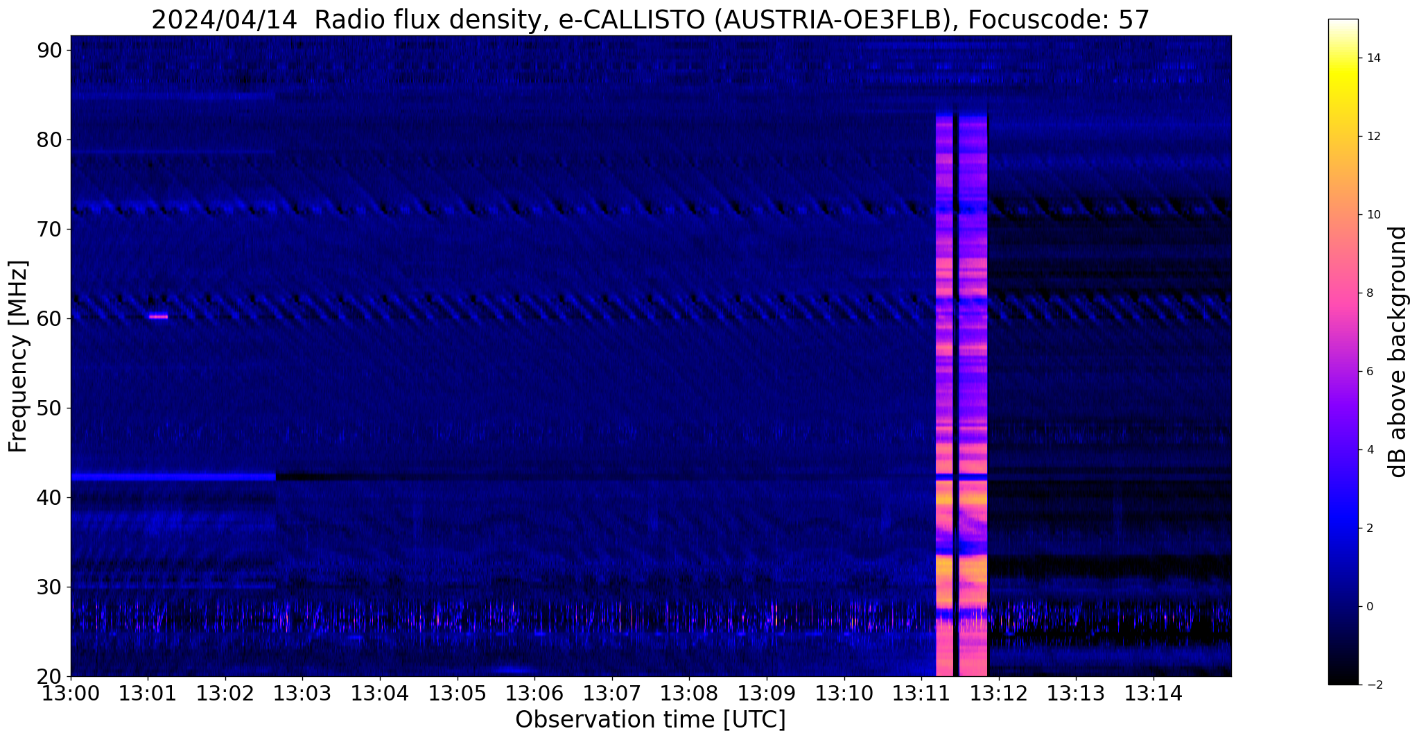Click the 90 frequency axis tick label
Screen dimensions: 1419x740
coord(49,50)
